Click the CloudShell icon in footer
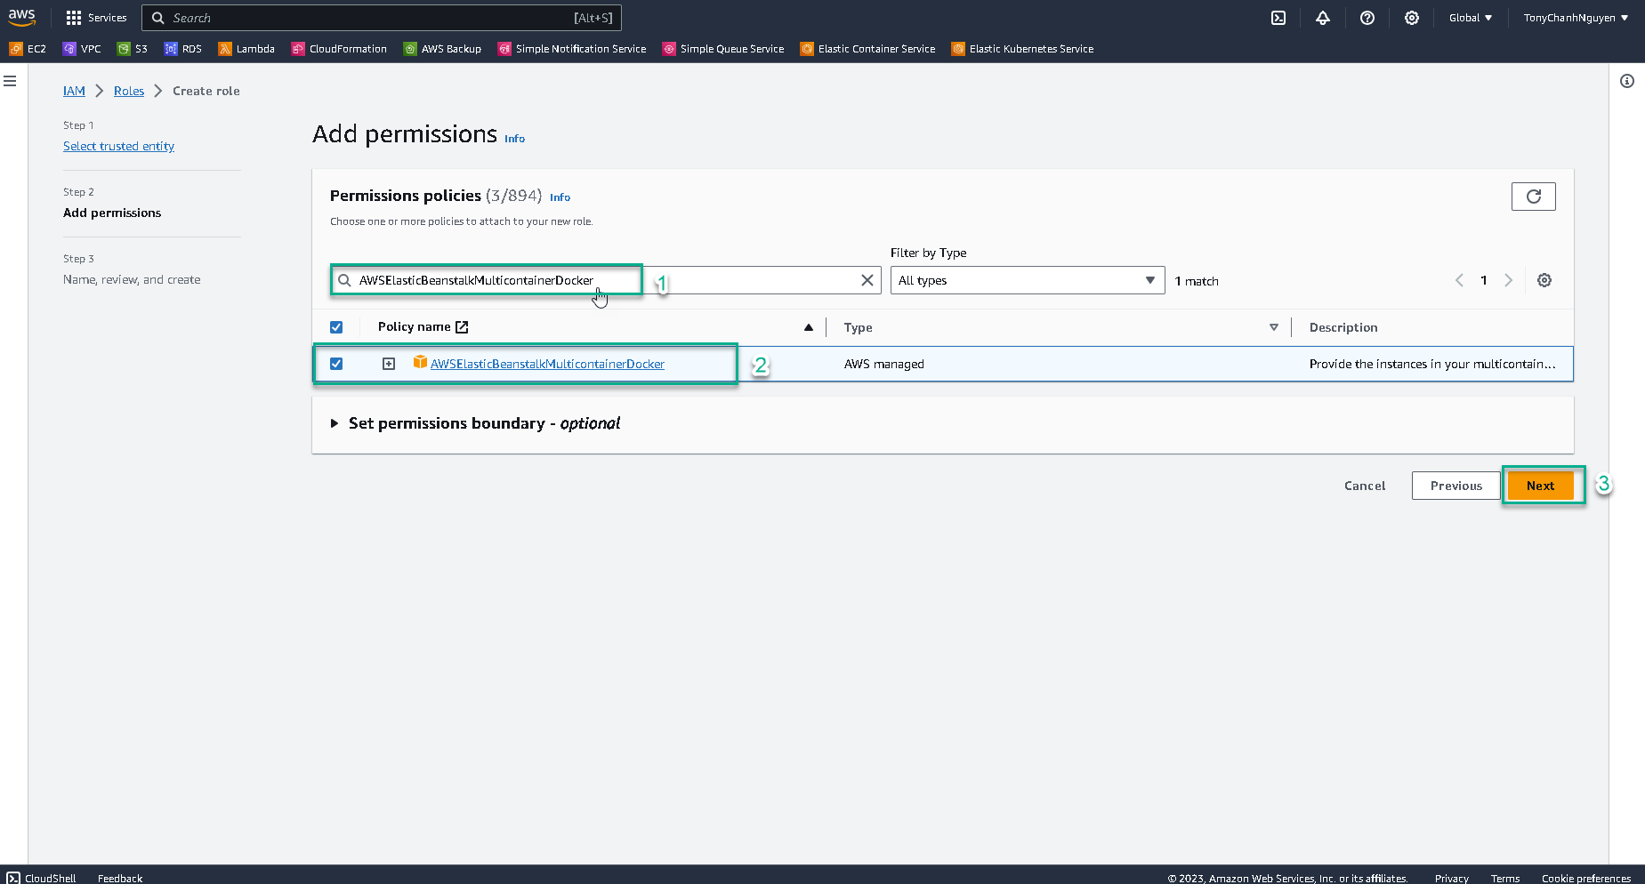 [13, 878]
